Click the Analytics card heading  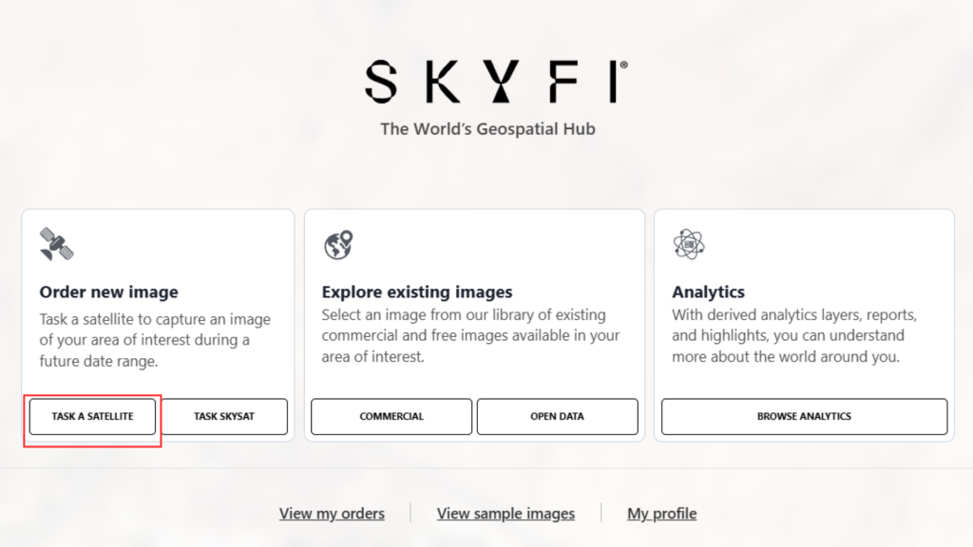point(708,292)
